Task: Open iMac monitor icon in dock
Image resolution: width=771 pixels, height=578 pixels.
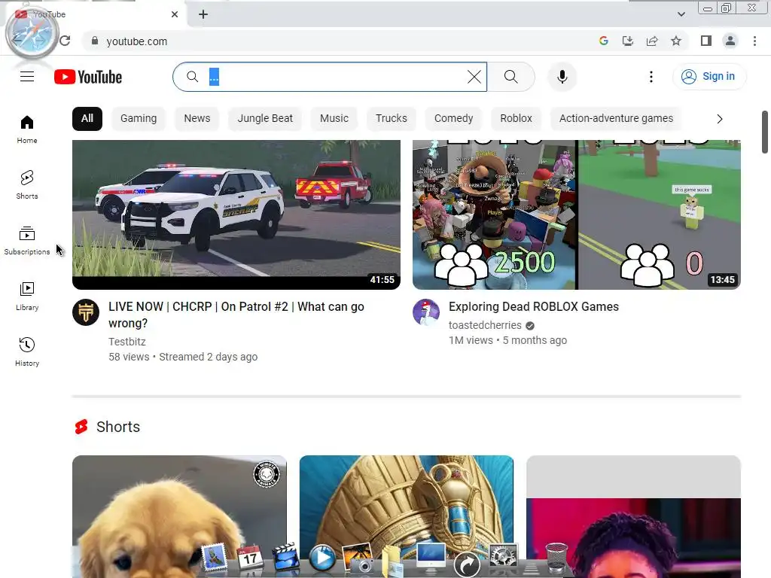Action: (431, 558)
